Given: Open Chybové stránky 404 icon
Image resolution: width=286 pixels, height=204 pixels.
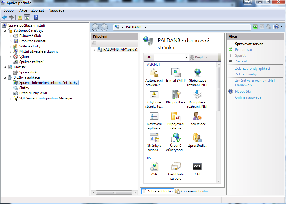Looking at the screenshot, I should [x=154, y=94].
